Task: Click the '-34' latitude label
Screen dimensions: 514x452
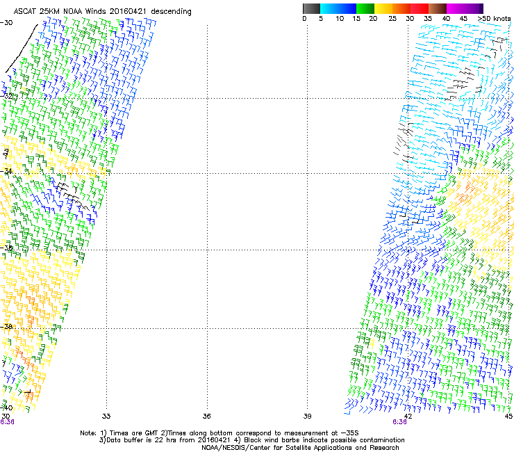Action: click(6, 171)
